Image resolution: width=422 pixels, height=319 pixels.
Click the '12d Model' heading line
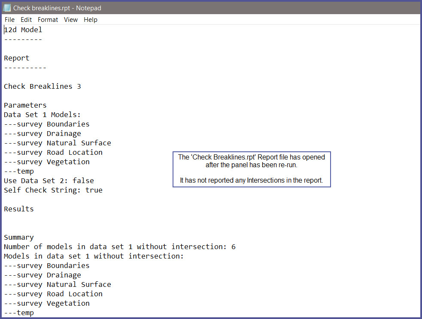coord(23,30)
